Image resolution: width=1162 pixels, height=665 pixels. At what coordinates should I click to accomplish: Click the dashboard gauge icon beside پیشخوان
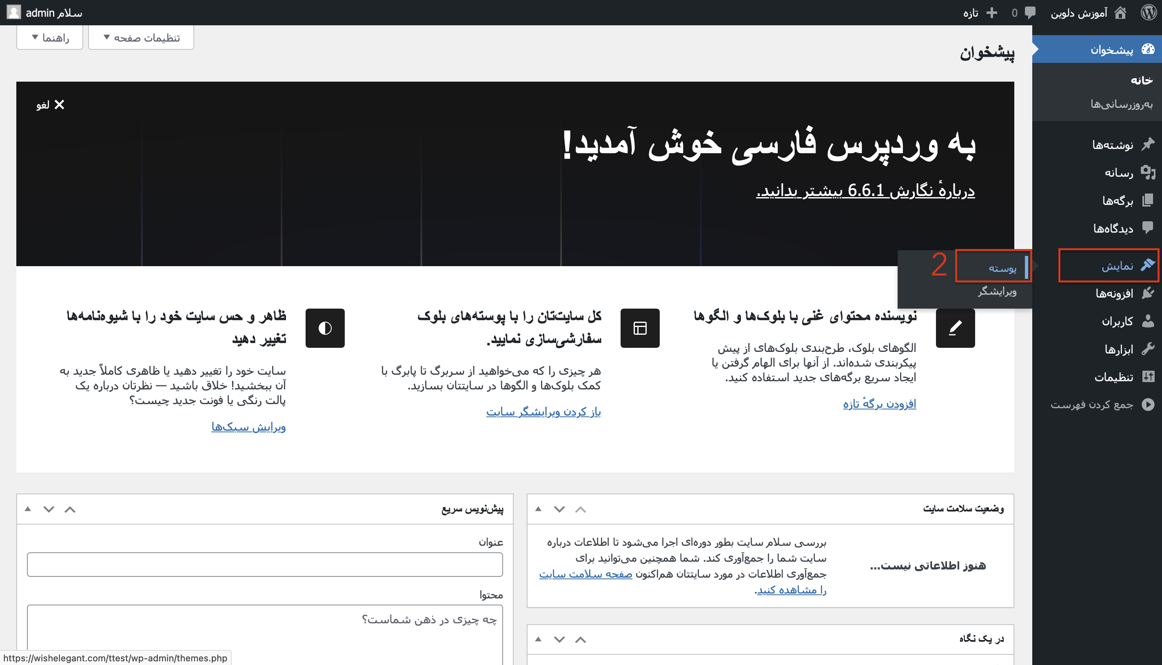1148,49
